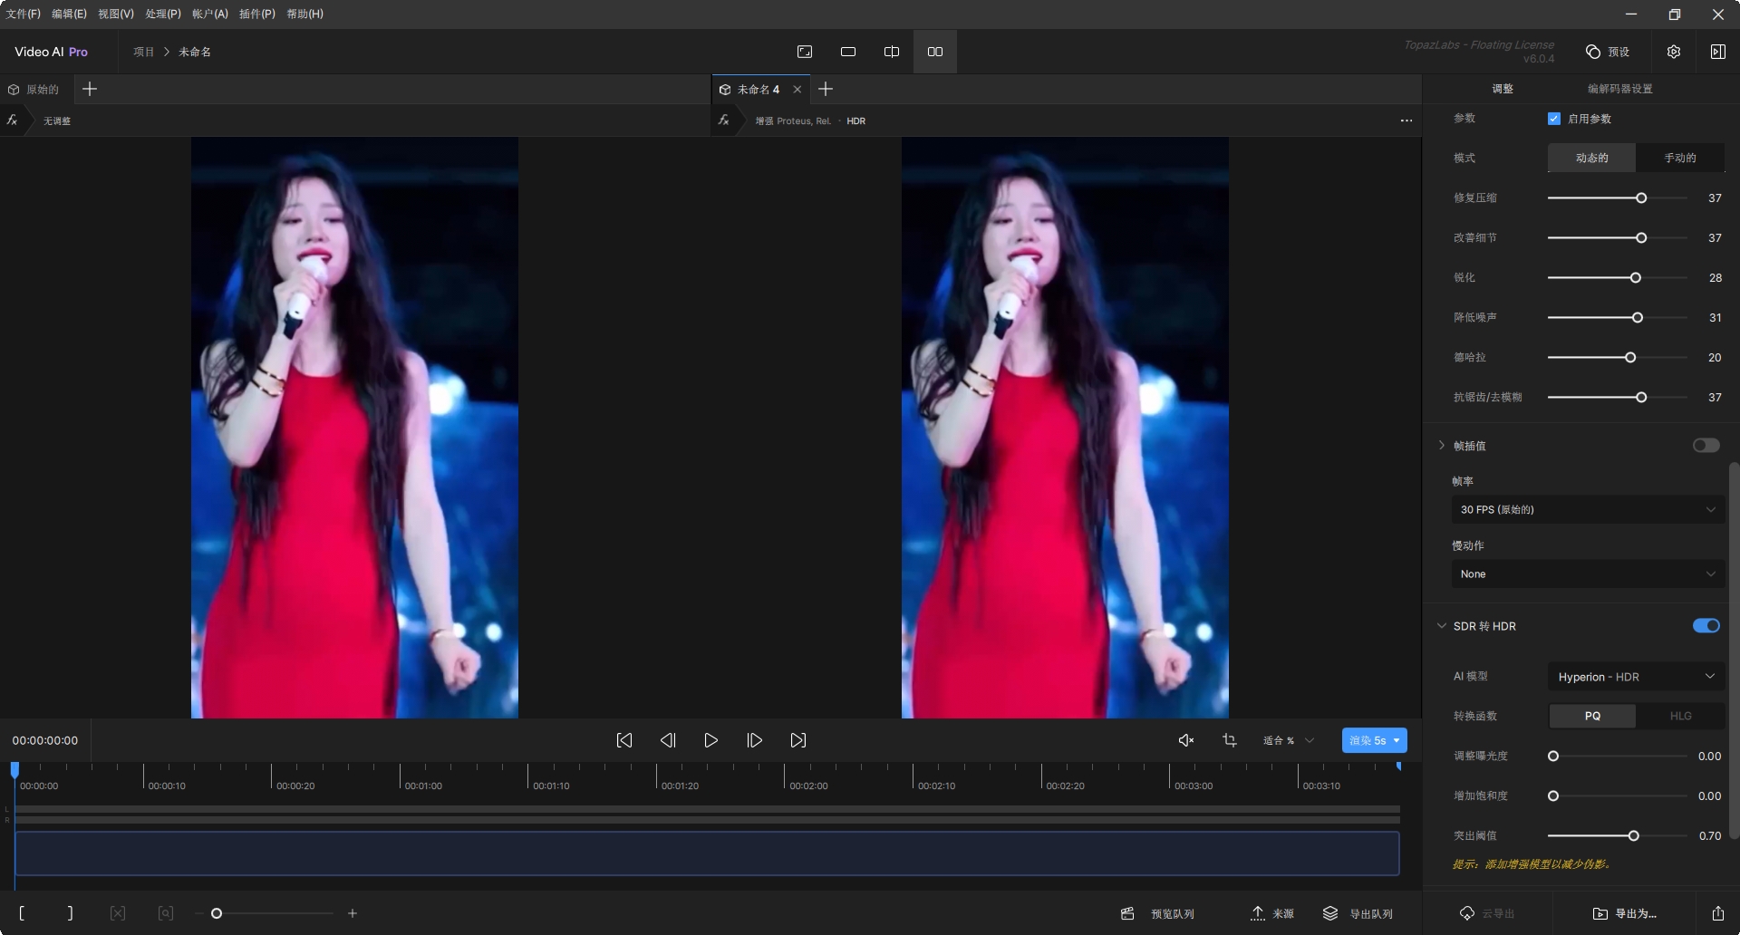Screen dimensions: 1740x935
Task: Close the 未命名 4 tab
Action: pos(797,89)
